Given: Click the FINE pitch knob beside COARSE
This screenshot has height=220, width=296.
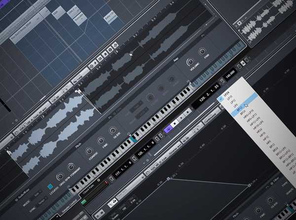Looking at the screenshot, I should pyautogui.click(x=101, y=141).
